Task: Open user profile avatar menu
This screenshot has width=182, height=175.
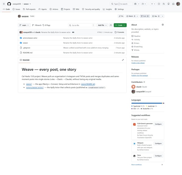Action: 178,4
